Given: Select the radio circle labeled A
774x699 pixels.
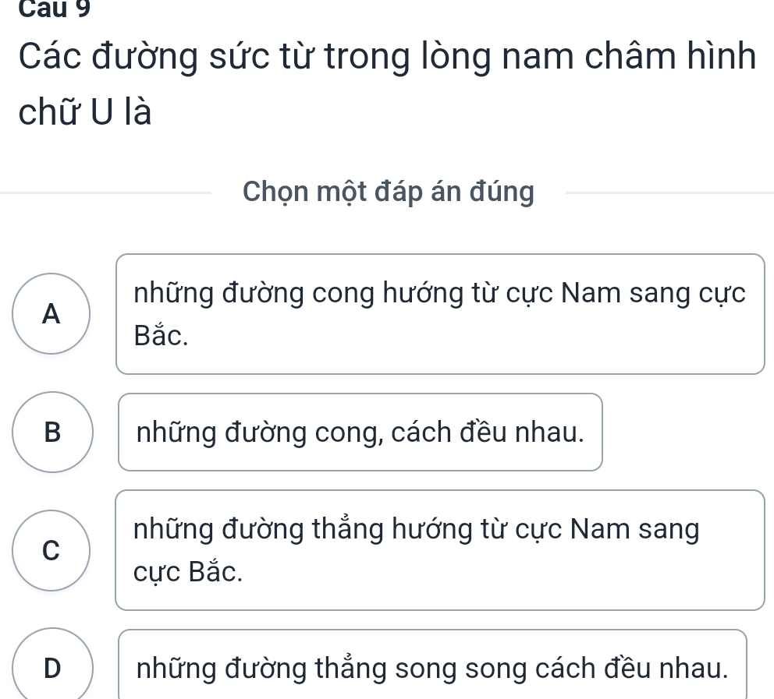Looking at the screenshot, I should [x=51, y=313].
